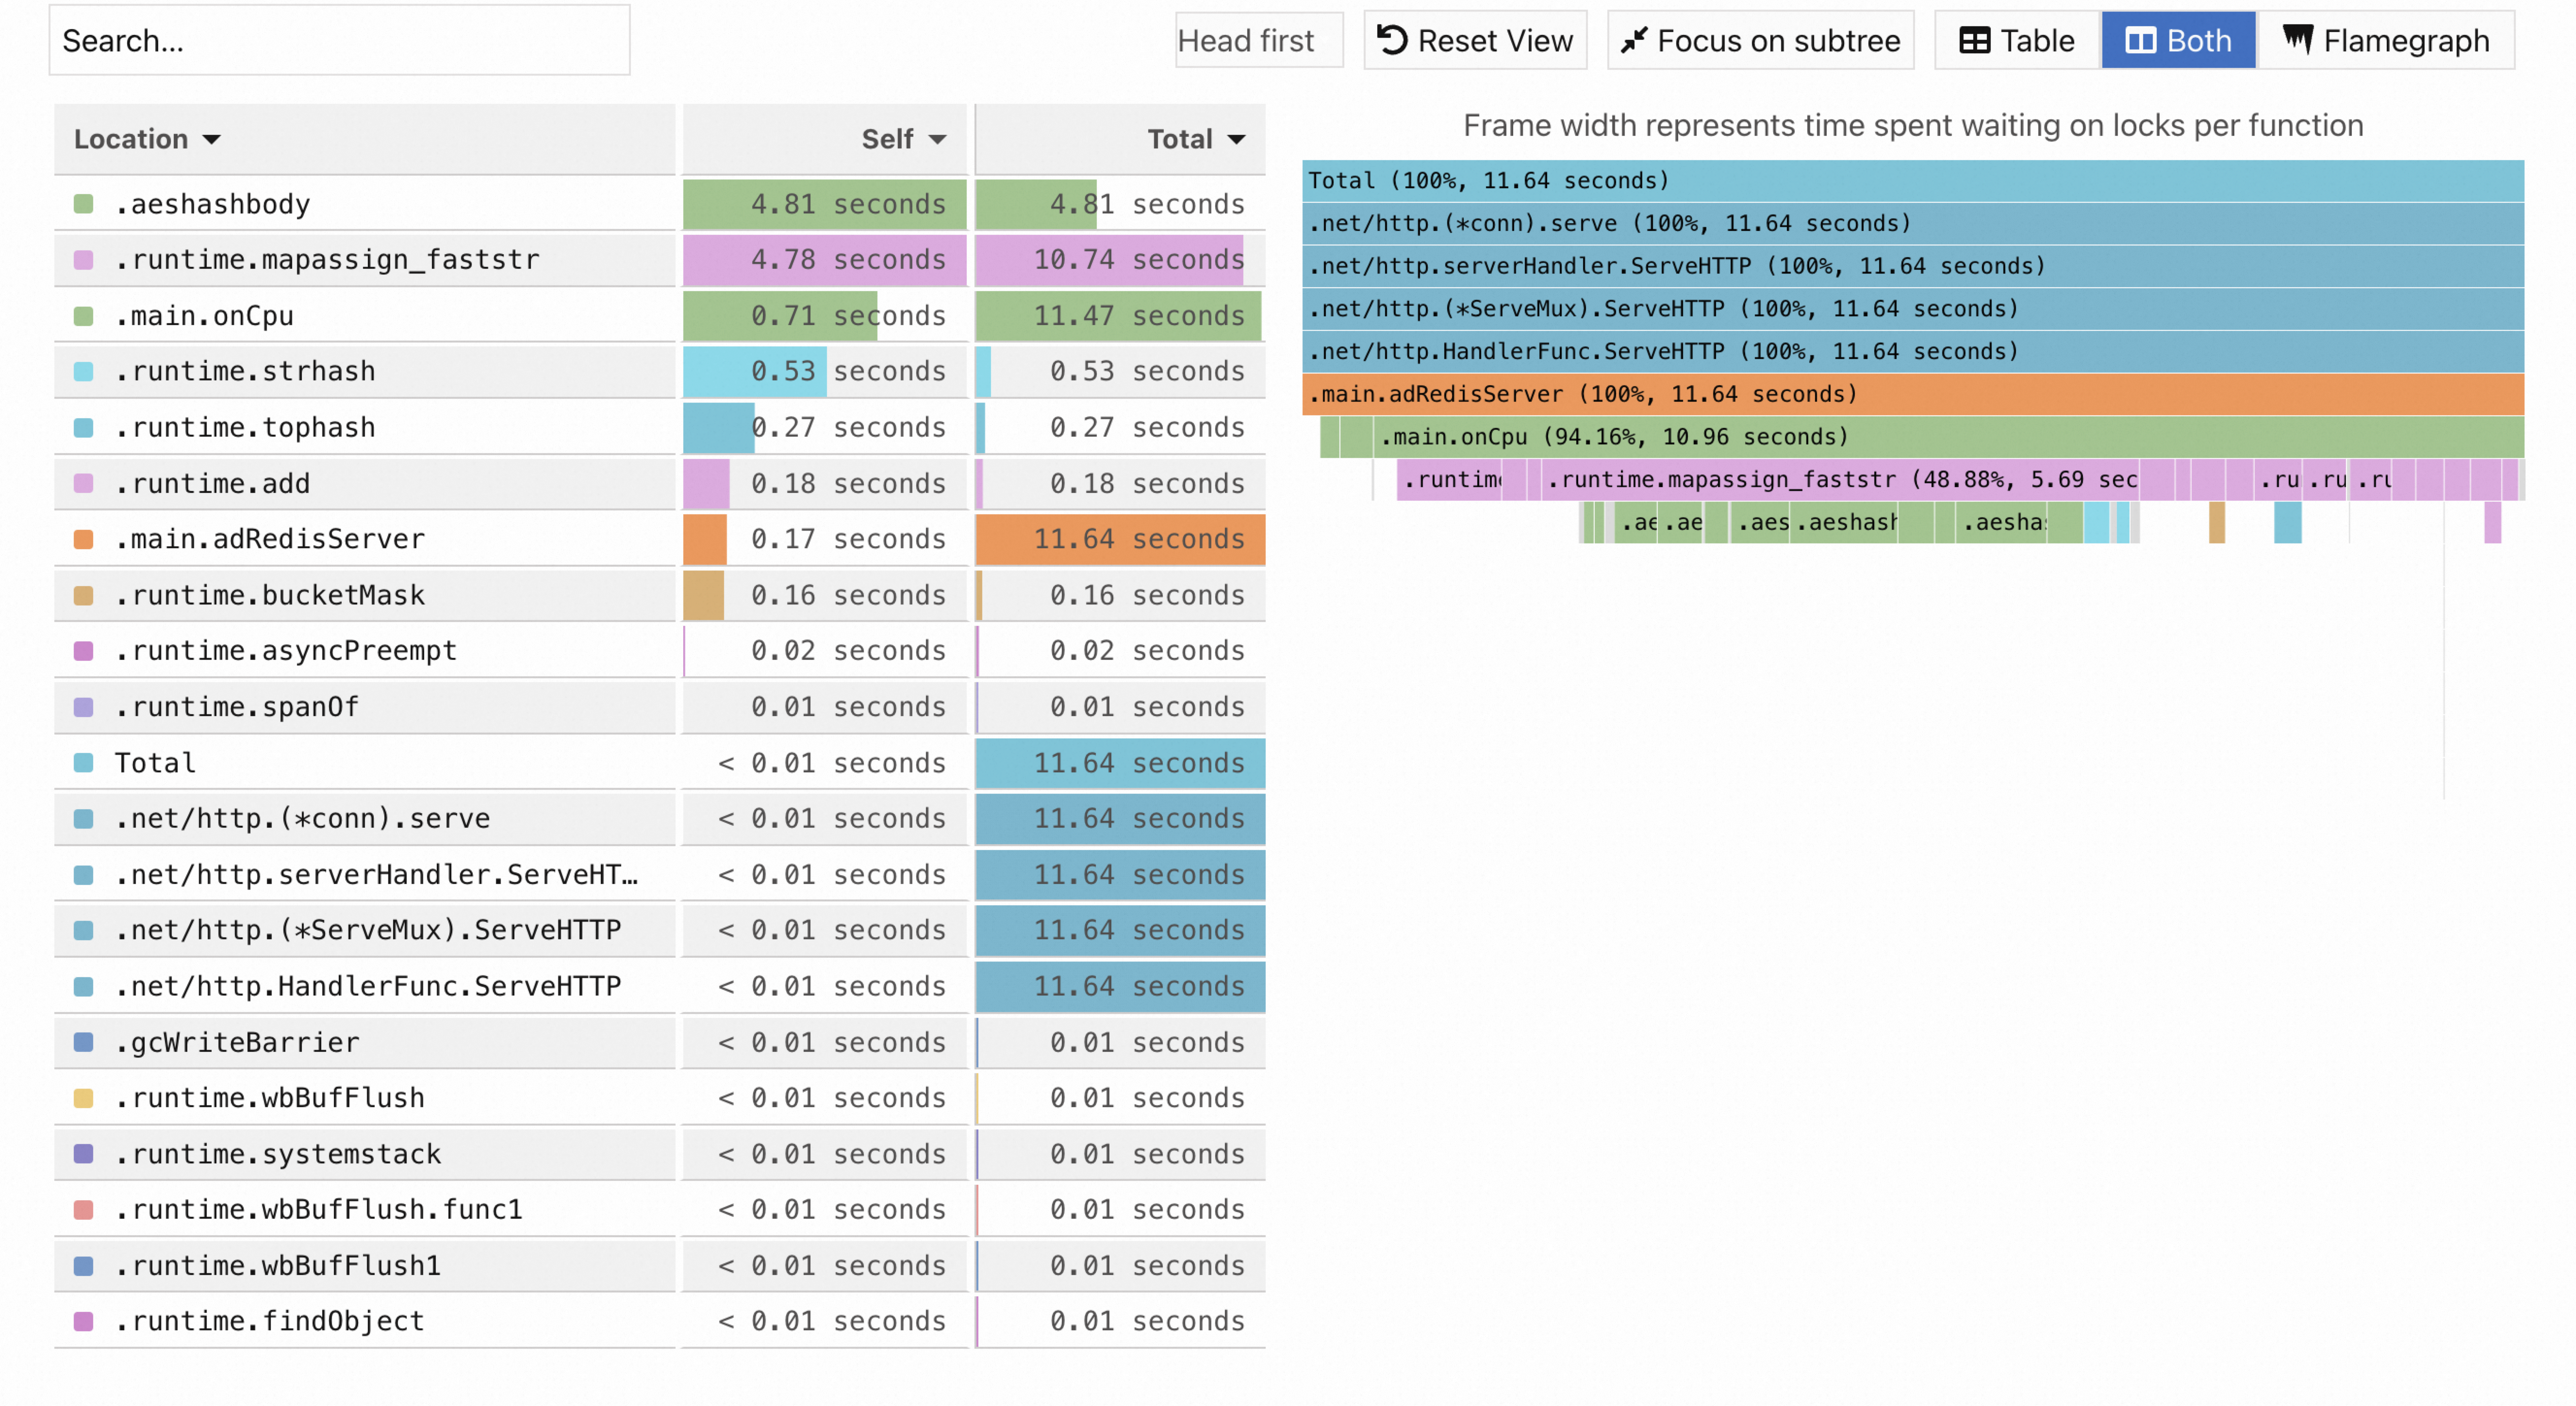Select the .runtime.bucketMask table row
The width and height of the screenshot is (2576, 1406).
tap(660, 595)
